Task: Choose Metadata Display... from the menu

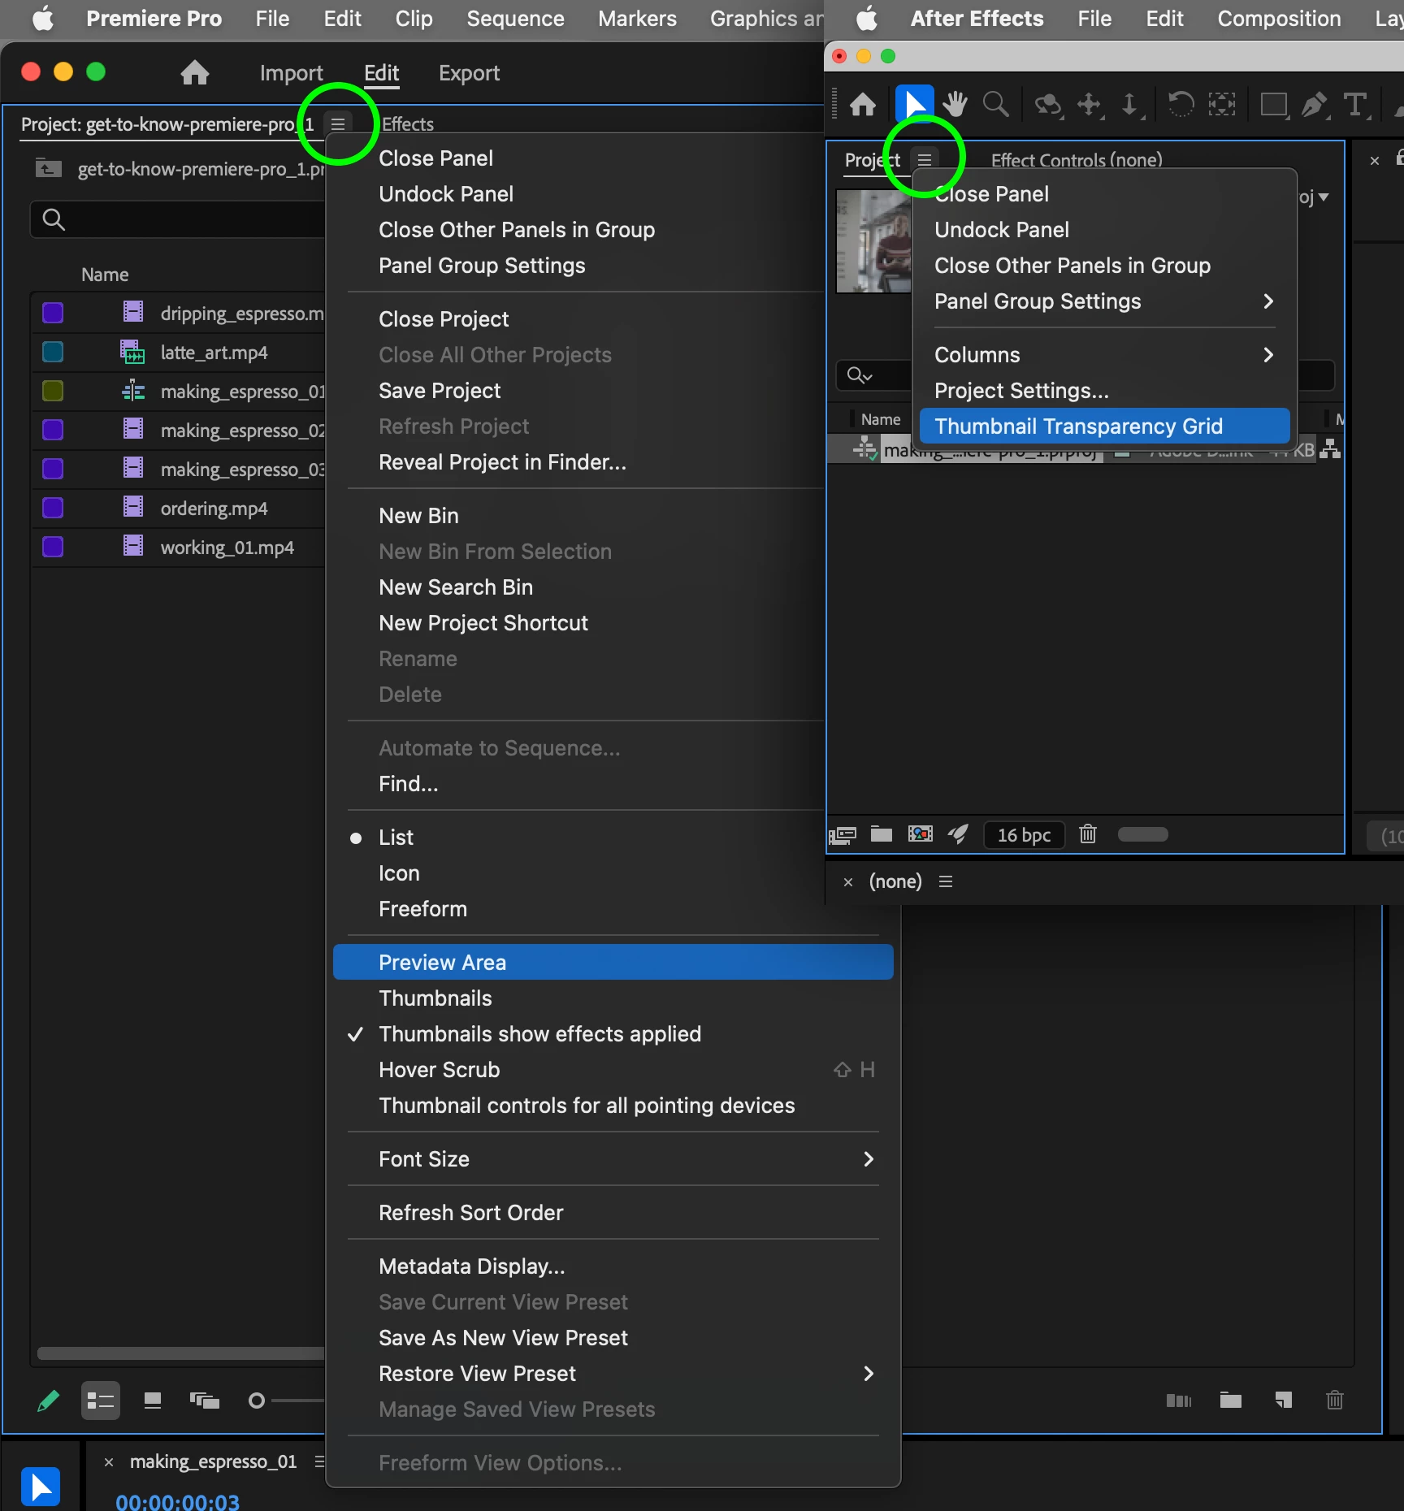Action: 613,1266
